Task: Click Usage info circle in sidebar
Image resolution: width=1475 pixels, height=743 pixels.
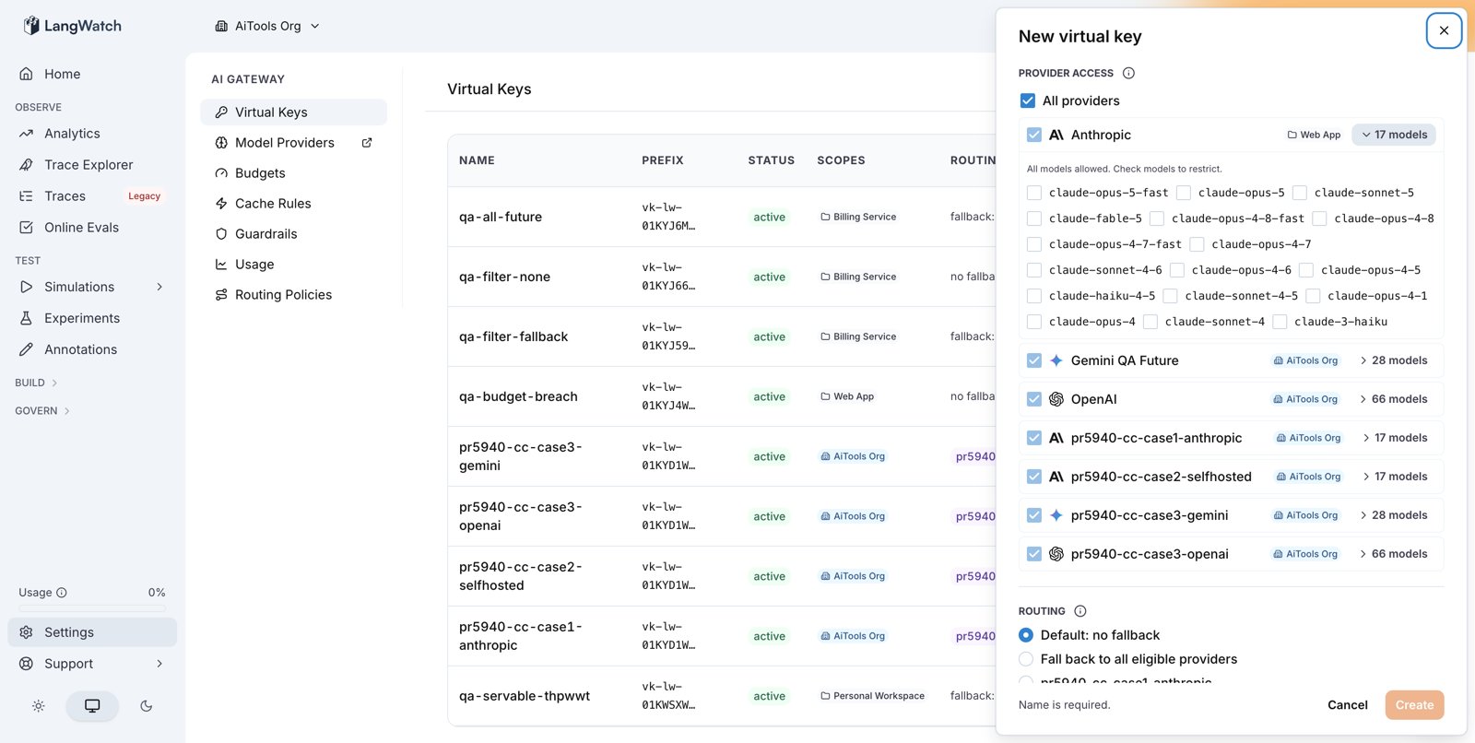Action: click(x=62, y=593)
